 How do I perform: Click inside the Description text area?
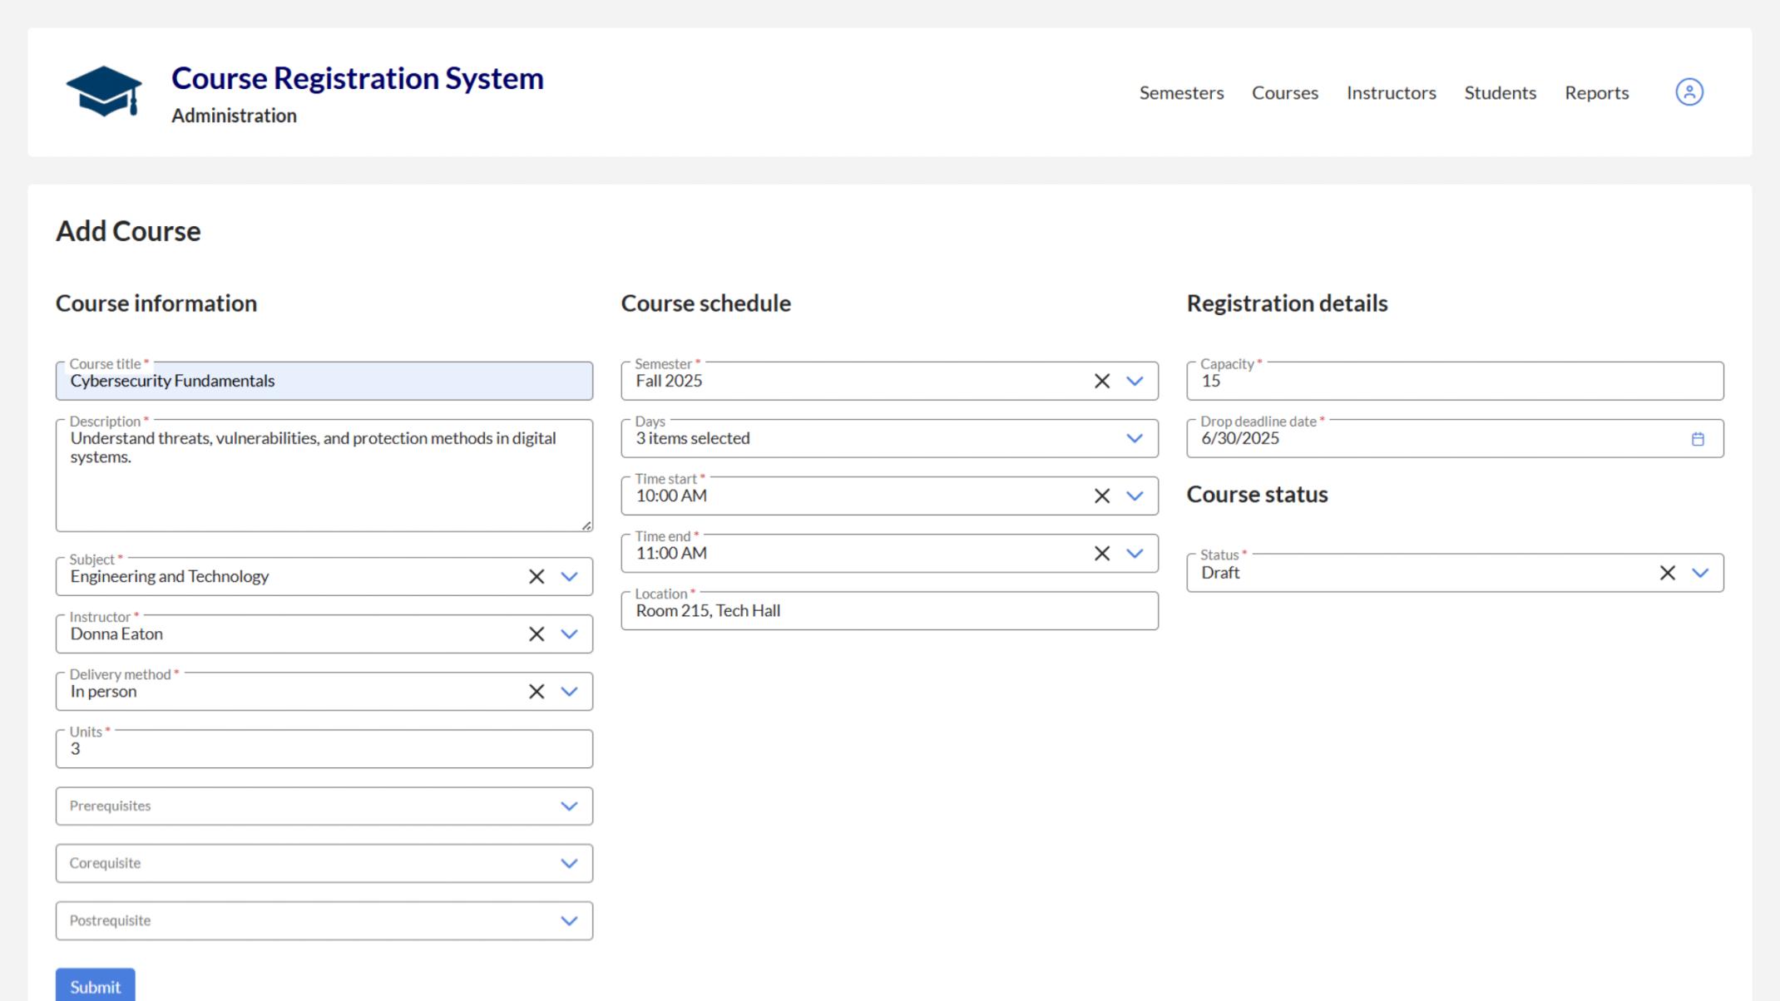click(x=324, y=476)
